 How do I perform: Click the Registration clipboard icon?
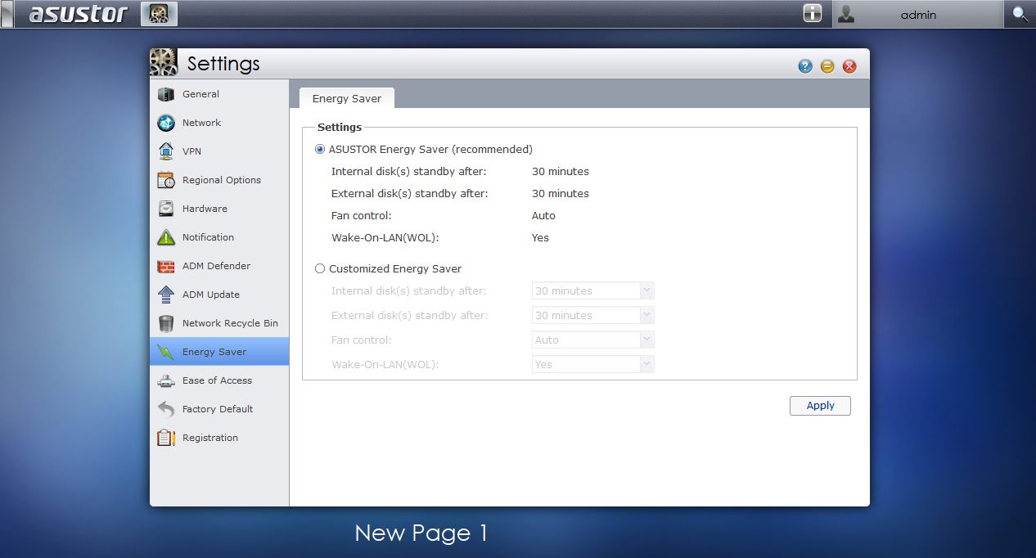[x=166, y=438]
